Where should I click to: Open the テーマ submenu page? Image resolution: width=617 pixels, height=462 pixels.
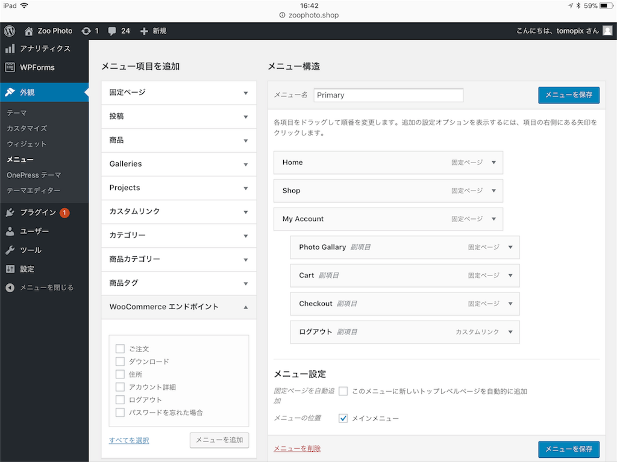[x=17, y=113]
